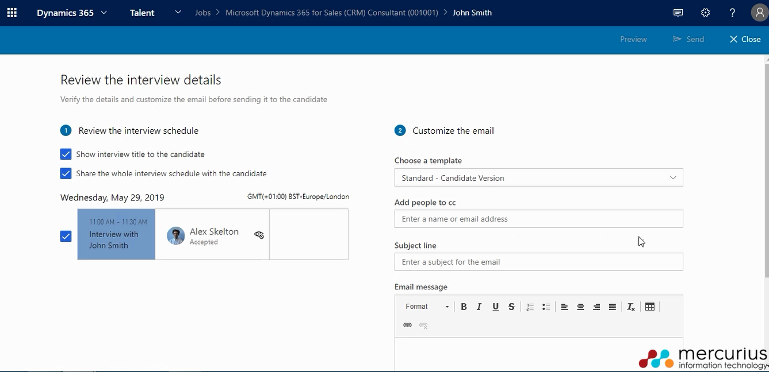Select the 'Interview with John Smith' time block
The image size is (769, 372).
click(116, 234)
